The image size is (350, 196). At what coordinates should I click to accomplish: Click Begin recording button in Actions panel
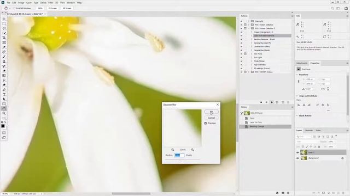click(x=266, y=102)
